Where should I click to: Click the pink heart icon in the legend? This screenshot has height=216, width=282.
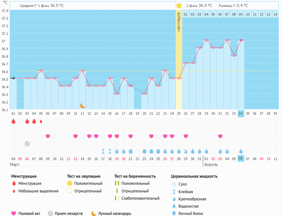pos(14,213)
